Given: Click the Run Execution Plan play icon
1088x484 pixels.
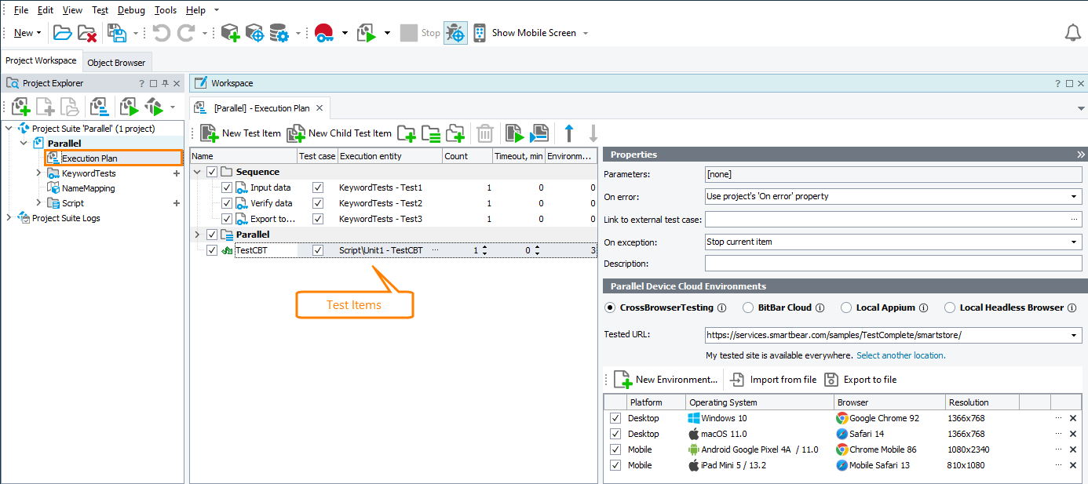Looking at the screenshot, I should tap(514, 133).
